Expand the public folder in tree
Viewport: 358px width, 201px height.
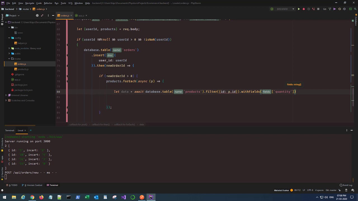tap(9, 53)
